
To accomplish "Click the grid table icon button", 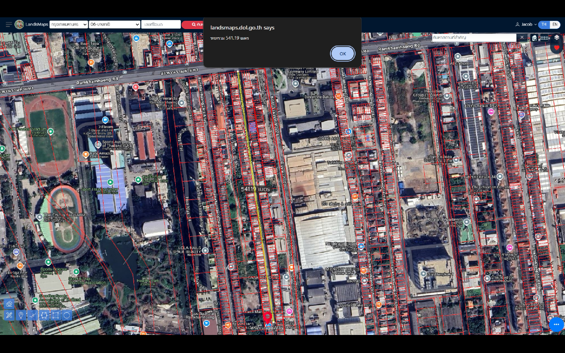I will tap(544, 38).
